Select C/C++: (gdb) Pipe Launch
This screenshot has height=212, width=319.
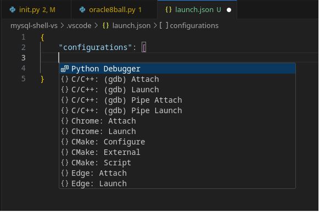(177, 110)
